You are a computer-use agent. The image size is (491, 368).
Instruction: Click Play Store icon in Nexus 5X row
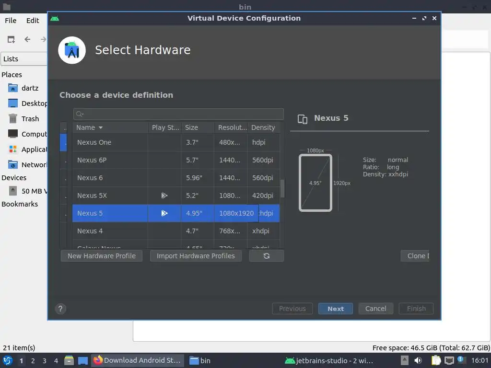[164, 195]
